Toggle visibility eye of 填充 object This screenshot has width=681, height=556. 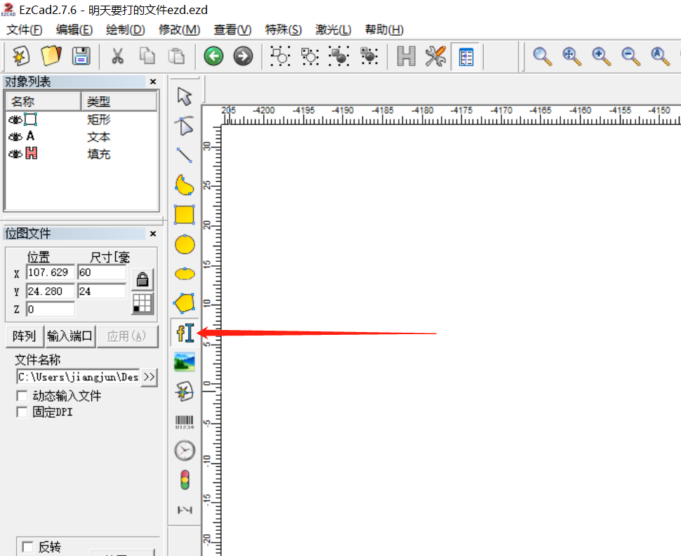click(x=15, y=154)
